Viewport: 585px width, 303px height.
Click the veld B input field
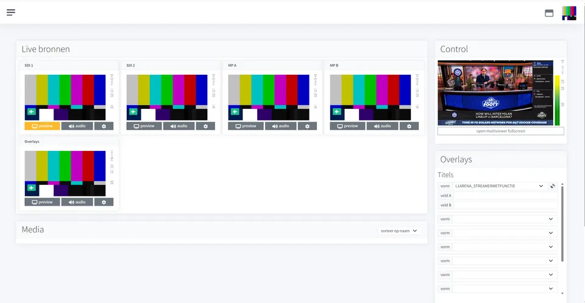(x=505, y=206)
